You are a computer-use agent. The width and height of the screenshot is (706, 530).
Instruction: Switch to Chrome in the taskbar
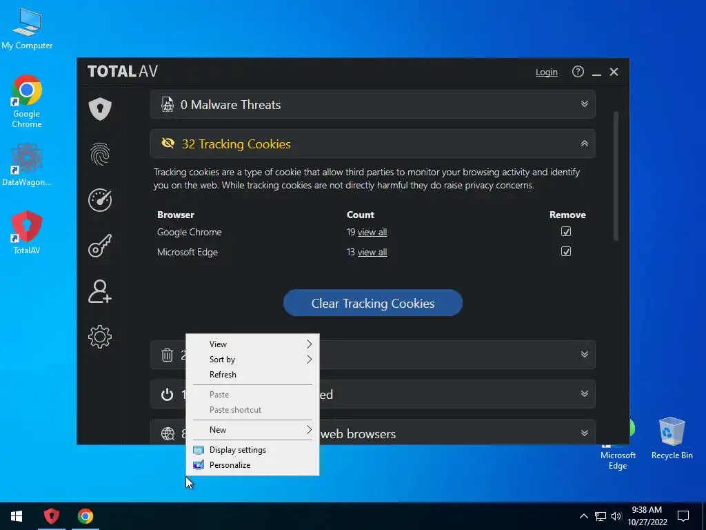click(85, 516)
